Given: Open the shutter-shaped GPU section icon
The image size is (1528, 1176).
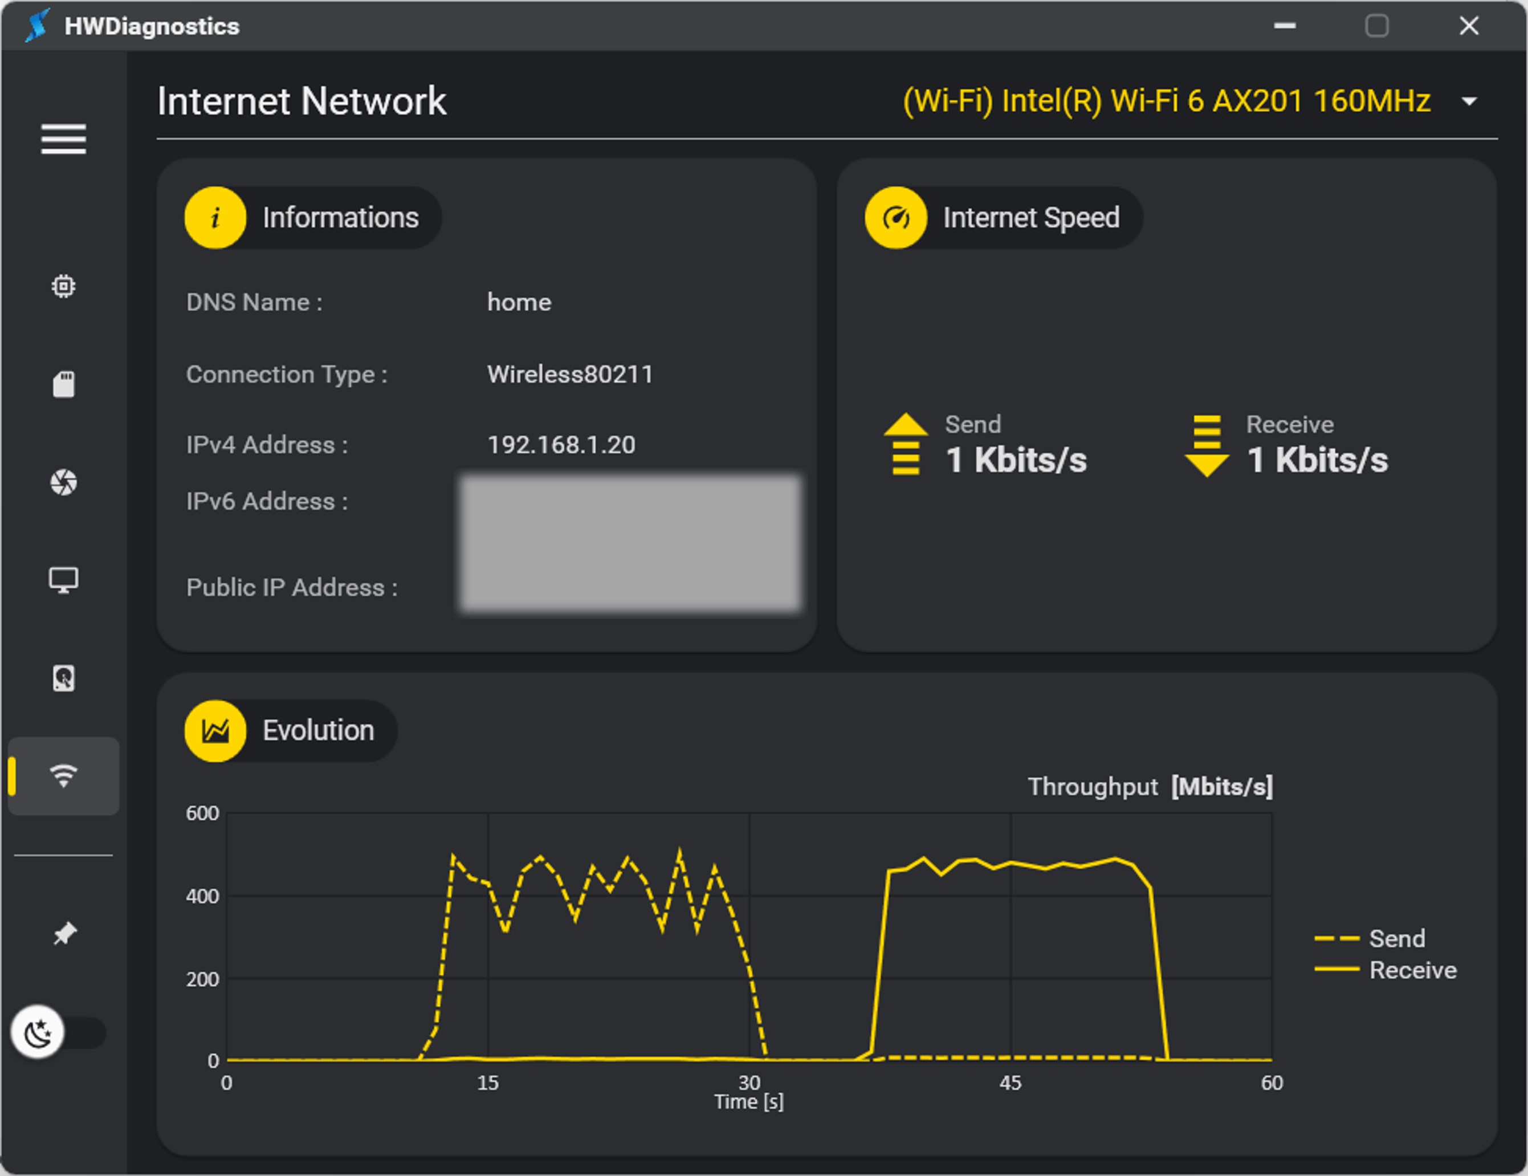Looking at the screenshot, I should 64,482.
